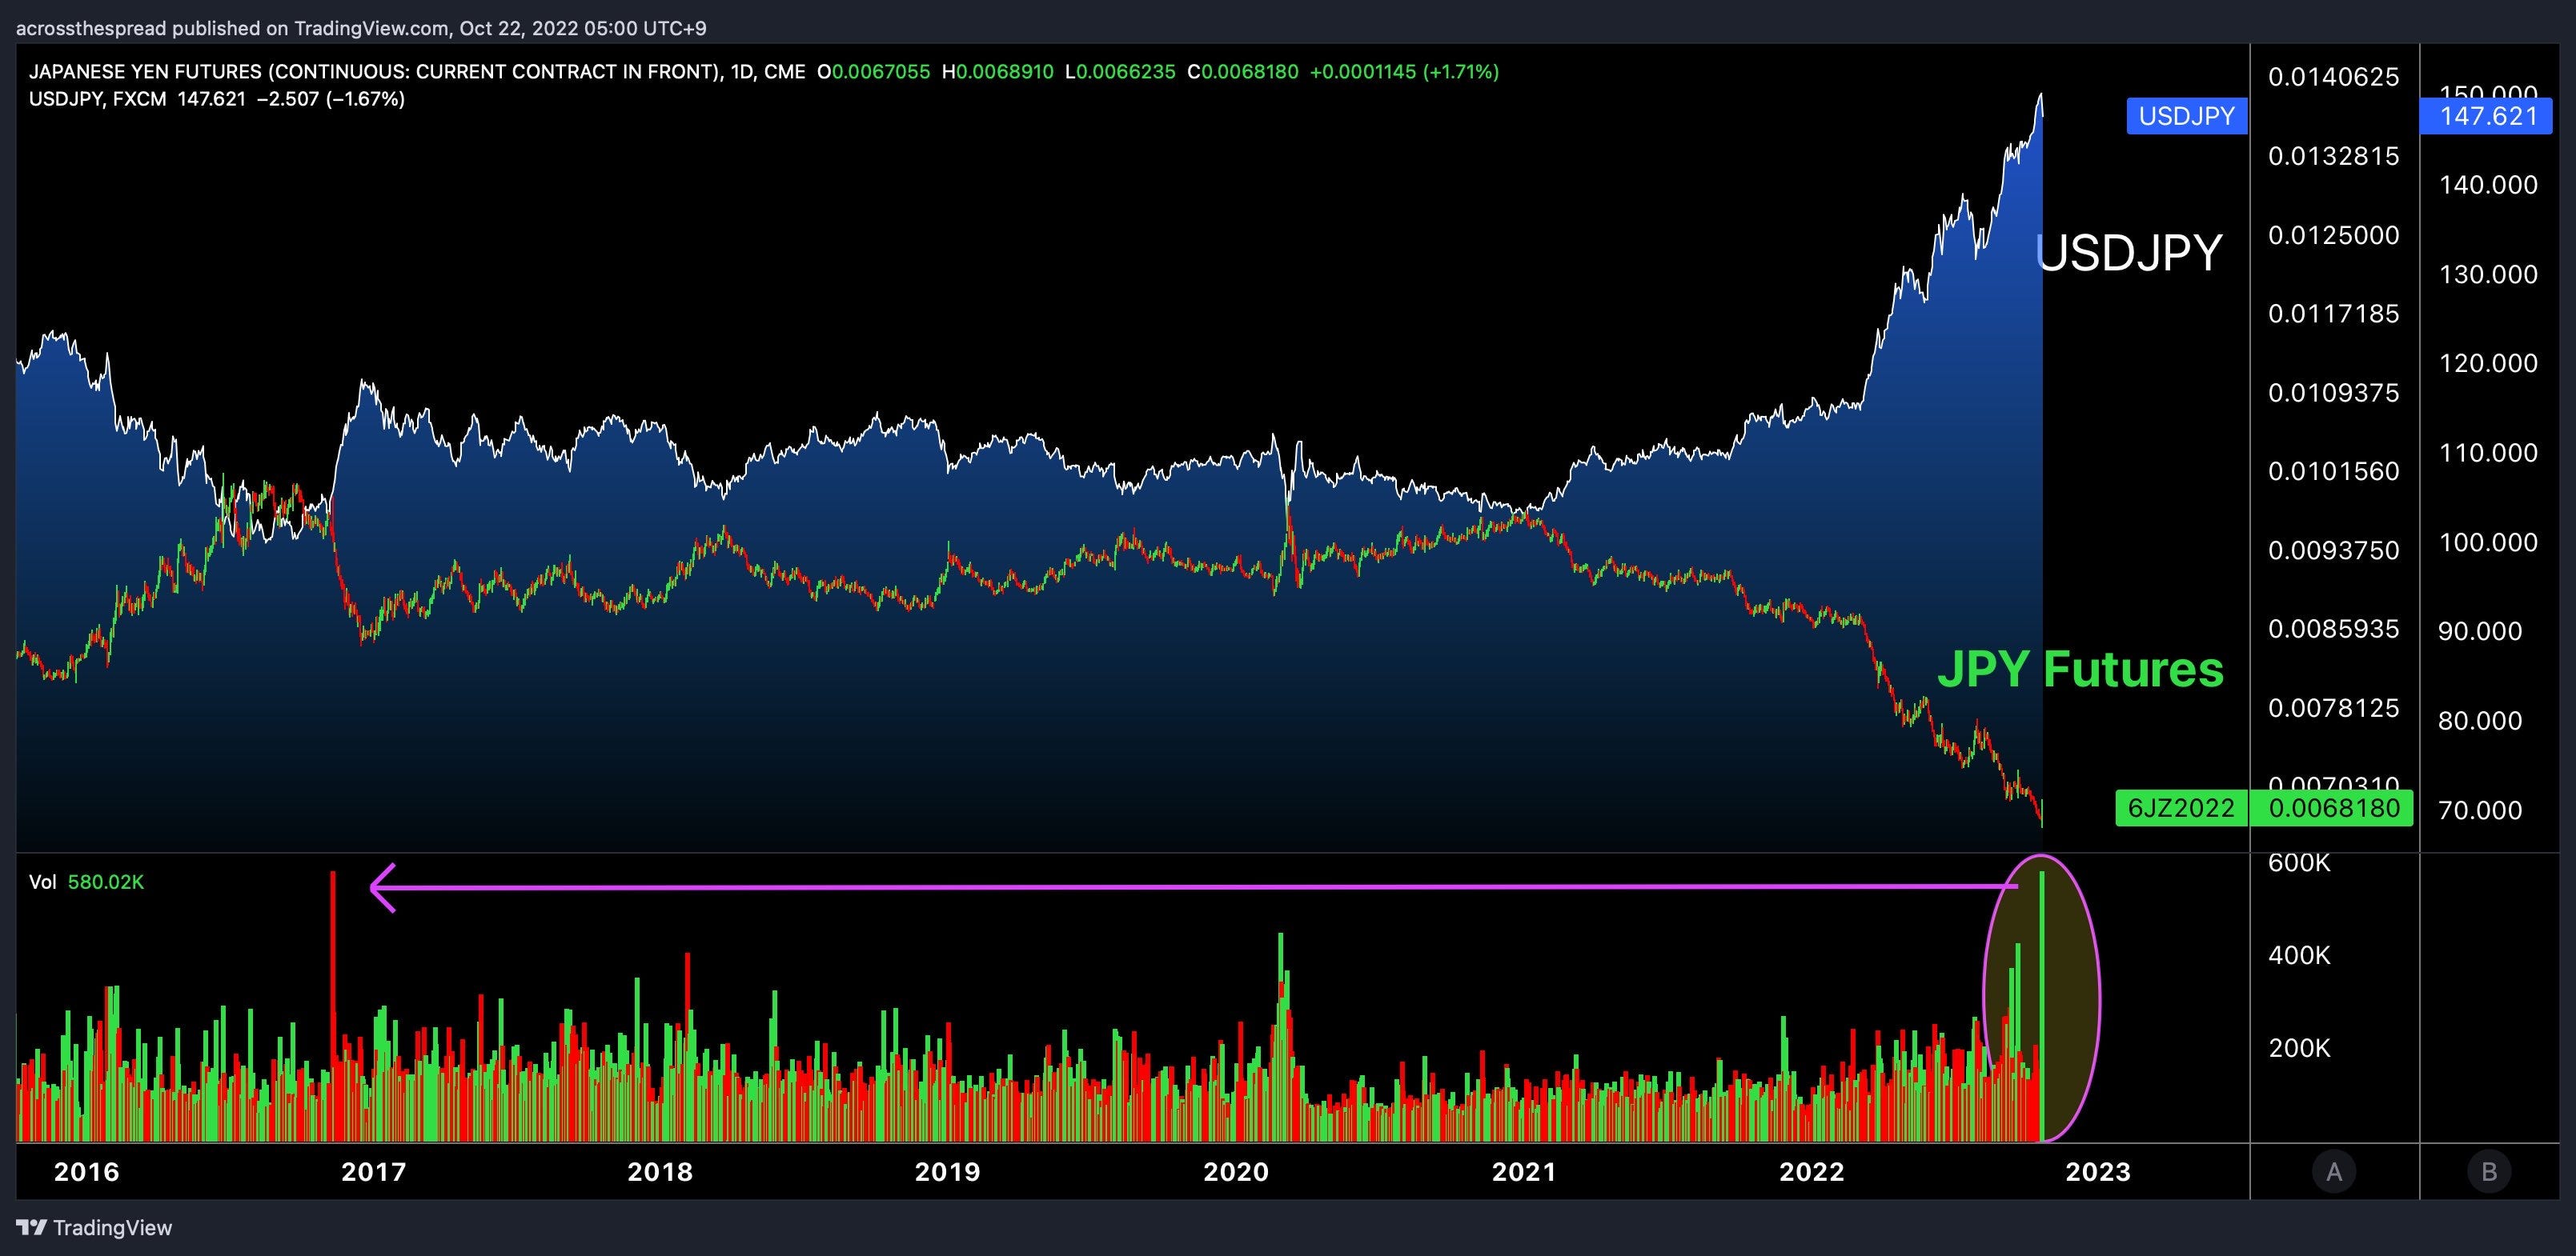Click the 2023 time axis label
2576x1256 pixels.
(x=2098, y=1171)
